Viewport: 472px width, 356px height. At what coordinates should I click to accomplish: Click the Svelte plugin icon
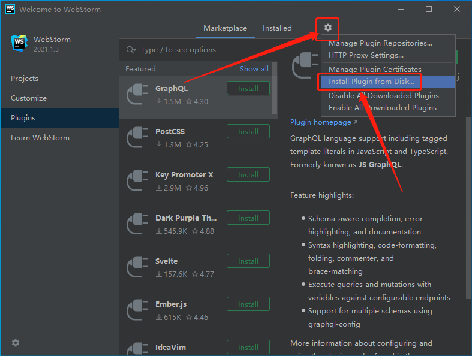137,266
